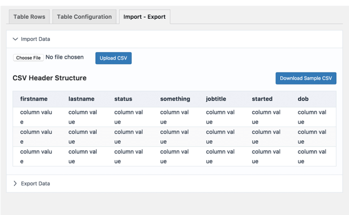
Task: Collapse the Import Data chevron
Action: click(x=15, y=39)
